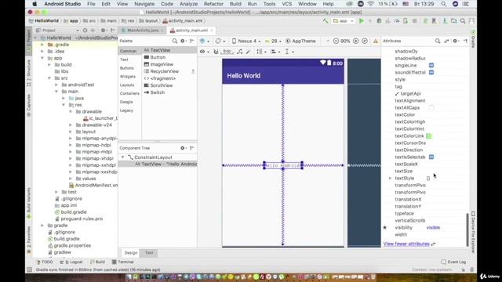Open Attributes panel settings gear

(x=455, y=41)
